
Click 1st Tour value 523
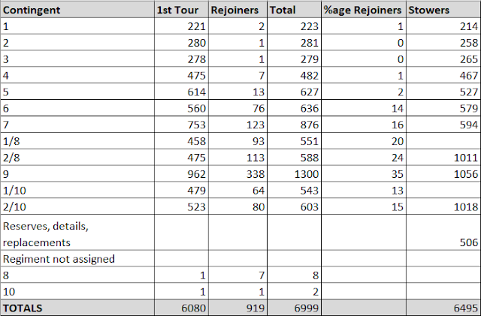click(x=197, y=207)
